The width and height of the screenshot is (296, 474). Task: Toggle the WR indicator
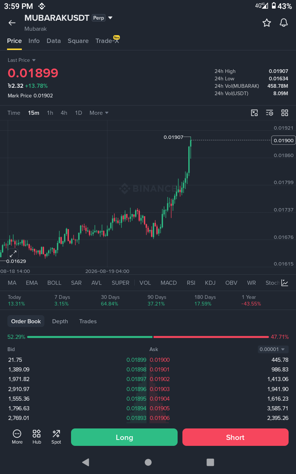coord(252,283)
